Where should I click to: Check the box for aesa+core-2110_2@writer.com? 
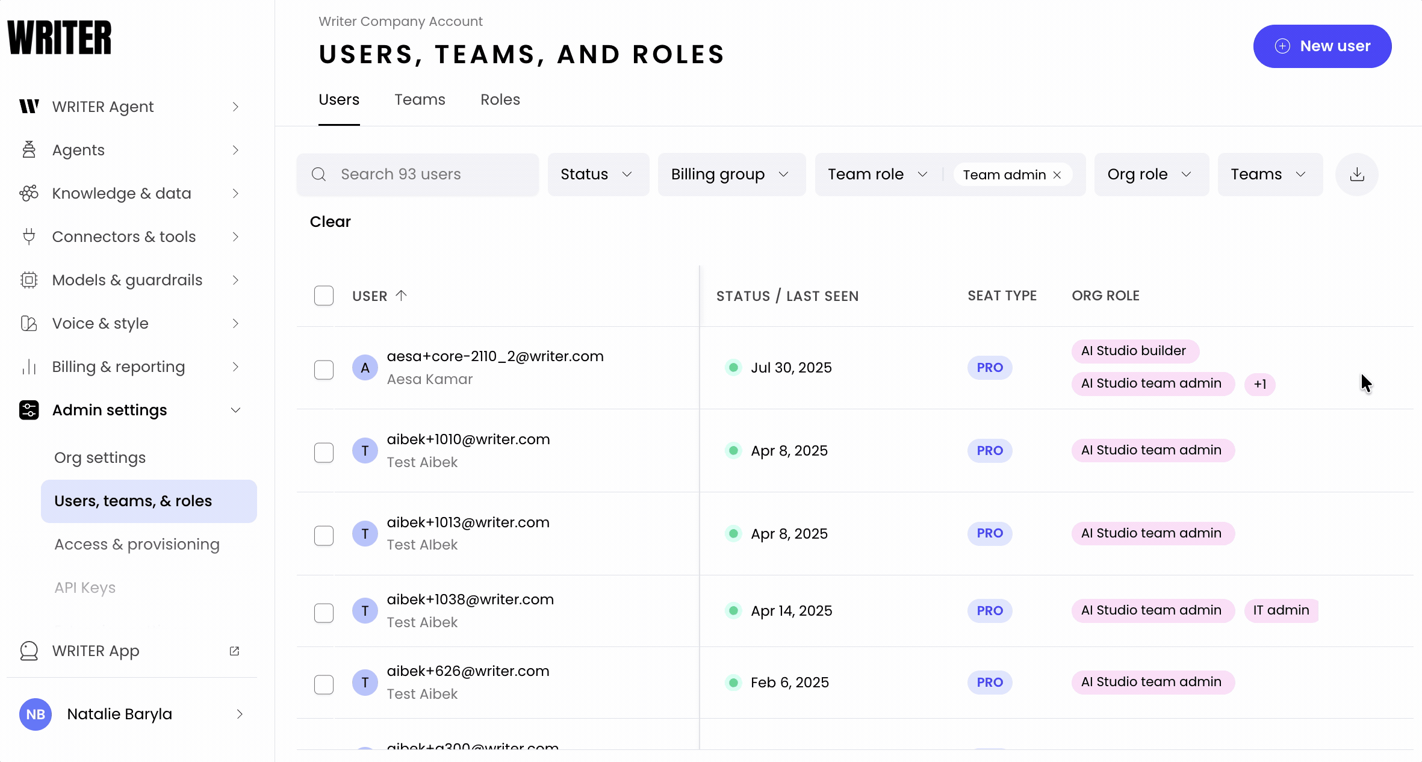click(324, 370)
